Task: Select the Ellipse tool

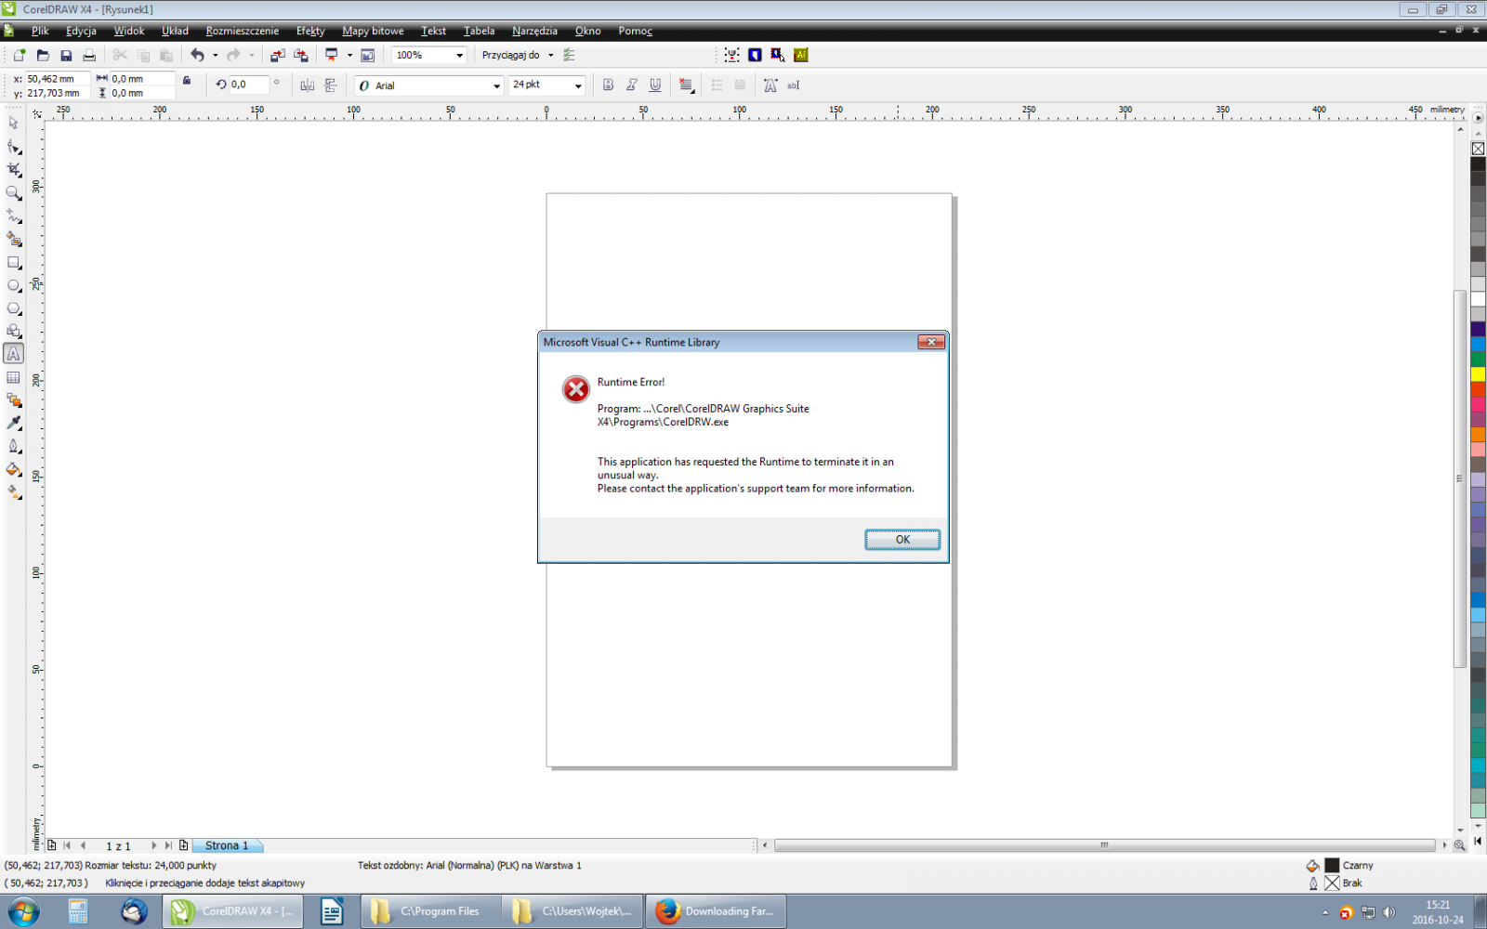Action: (x=13, y=286)
